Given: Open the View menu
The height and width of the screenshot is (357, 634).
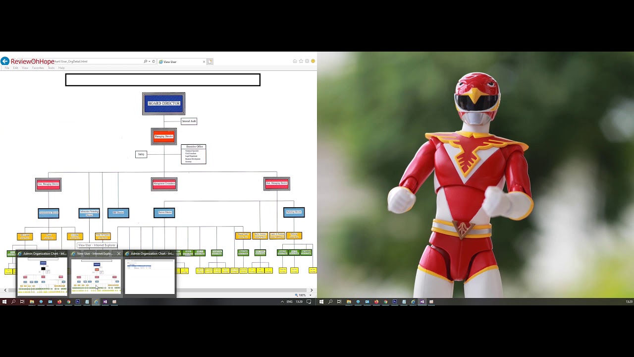Looking at the screenshot, I should click(25, 68).
